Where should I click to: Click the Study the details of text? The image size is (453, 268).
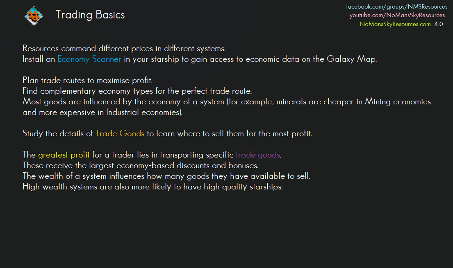click(x=58, y=133)
